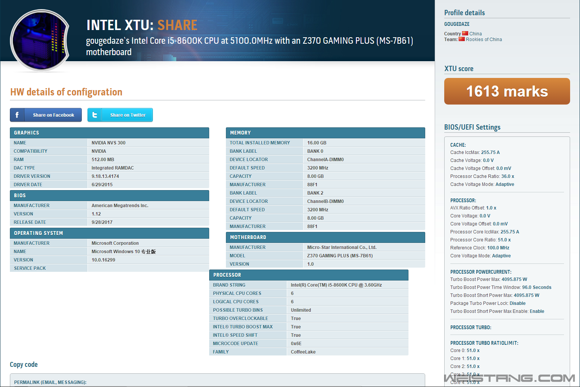Select Processor Core Ratio 51.0 x
The height and width of the screenshot is (387, 580).
(480, 240)
